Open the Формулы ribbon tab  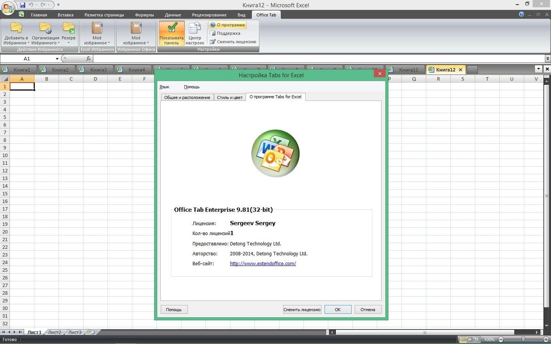[x=144, y=15]
